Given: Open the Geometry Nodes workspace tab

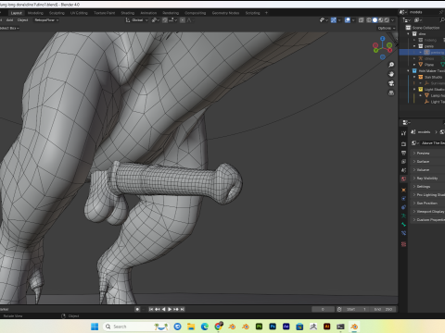Looking at the screenshot, I should pyautogui.click(x=225, y=13).
